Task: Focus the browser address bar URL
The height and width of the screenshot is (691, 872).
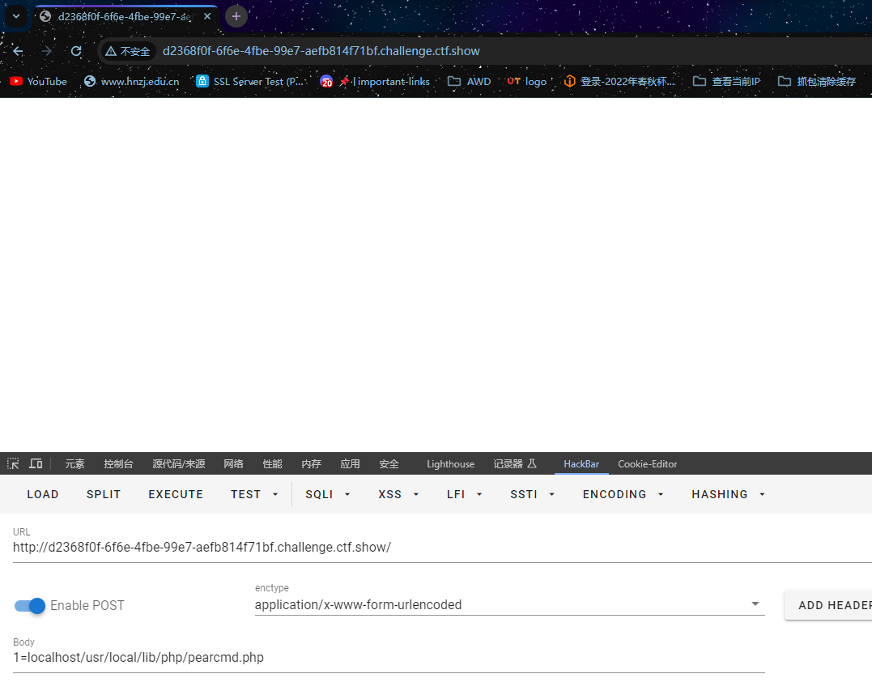Action: pos(321,51)
